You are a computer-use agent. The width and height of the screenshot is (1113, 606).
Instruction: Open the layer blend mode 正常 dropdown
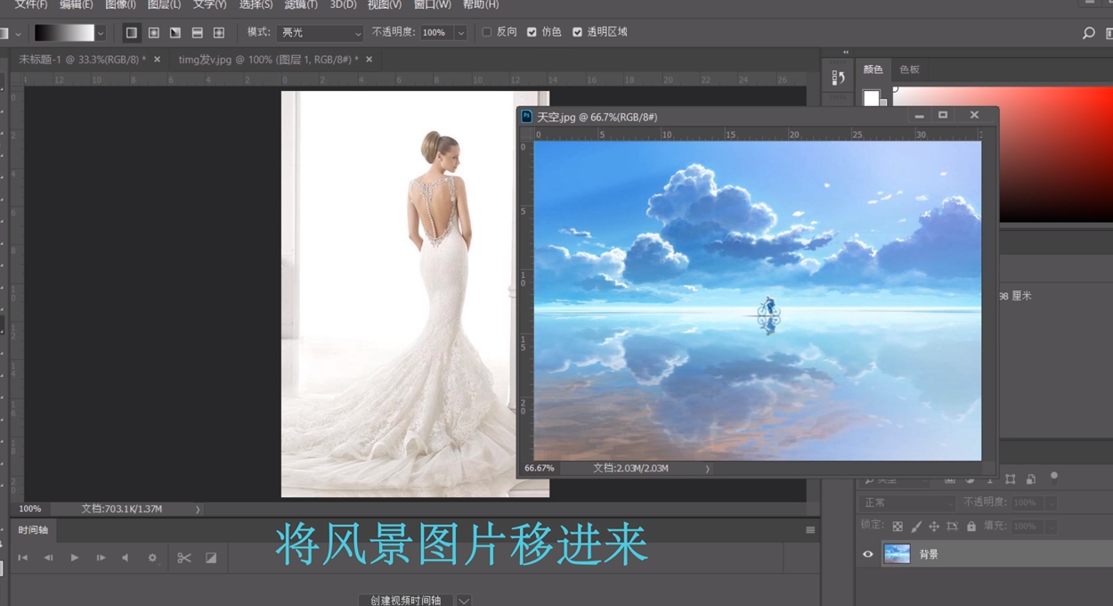point(907,503)
